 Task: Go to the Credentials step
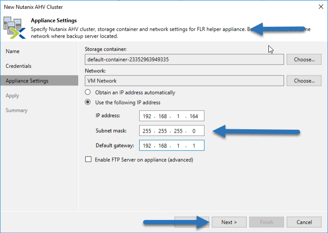(x=18, y=66)
